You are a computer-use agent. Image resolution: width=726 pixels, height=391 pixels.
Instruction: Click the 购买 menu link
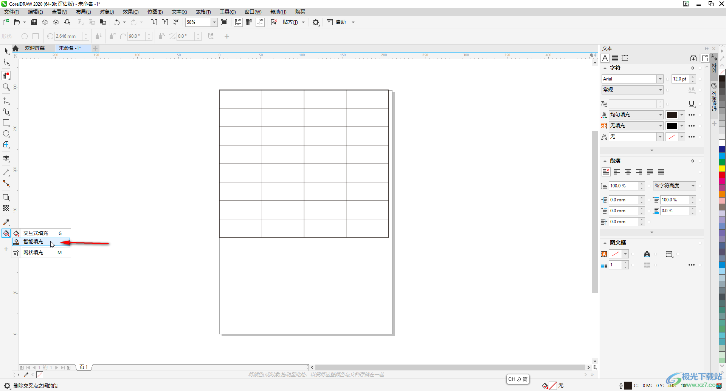300,12
